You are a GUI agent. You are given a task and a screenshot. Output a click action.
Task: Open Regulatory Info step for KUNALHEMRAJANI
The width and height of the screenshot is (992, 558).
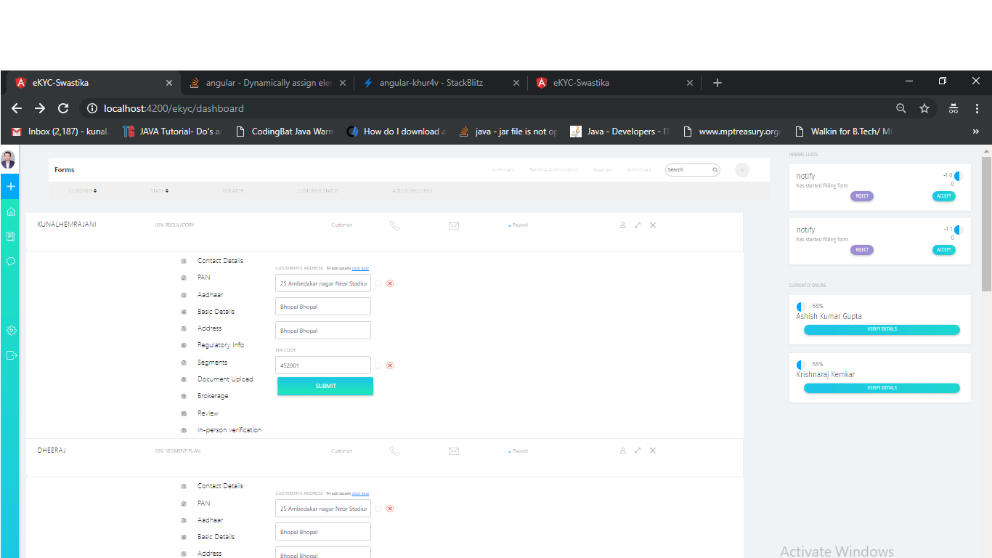click(x=221, y=345)
